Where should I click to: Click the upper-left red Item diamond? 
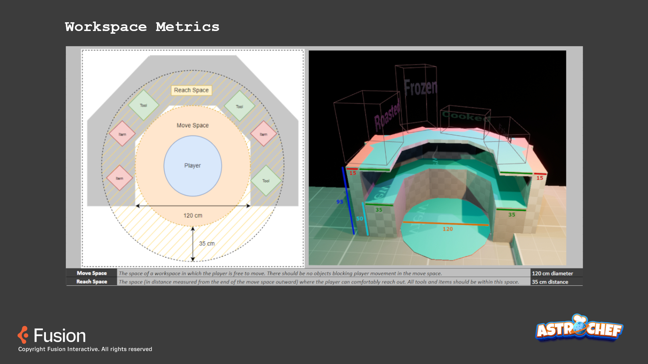[x=122, y=134]
